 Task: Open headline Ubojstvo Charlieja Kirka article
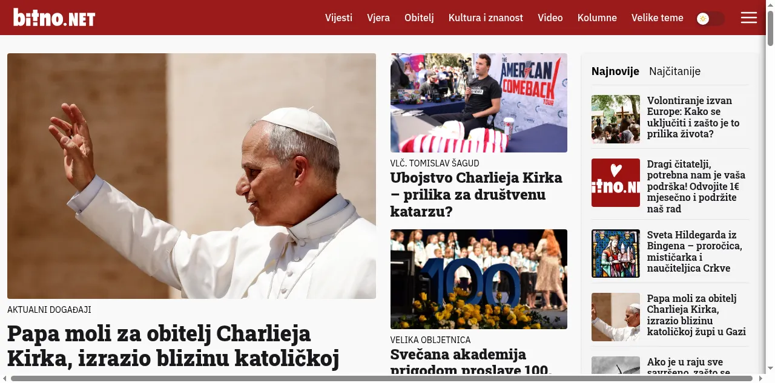pyautogui.click(x=477, y=195)
